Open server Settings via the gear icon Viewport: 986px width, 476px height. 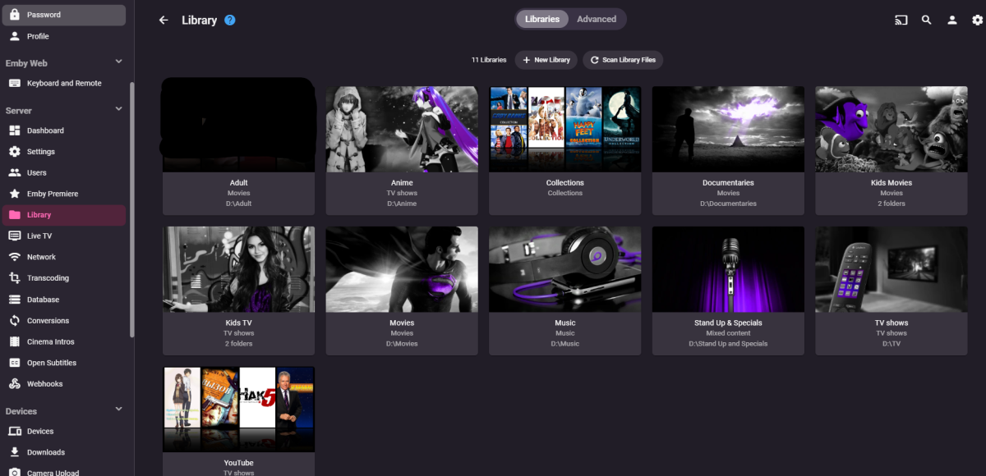pos(976,19)
